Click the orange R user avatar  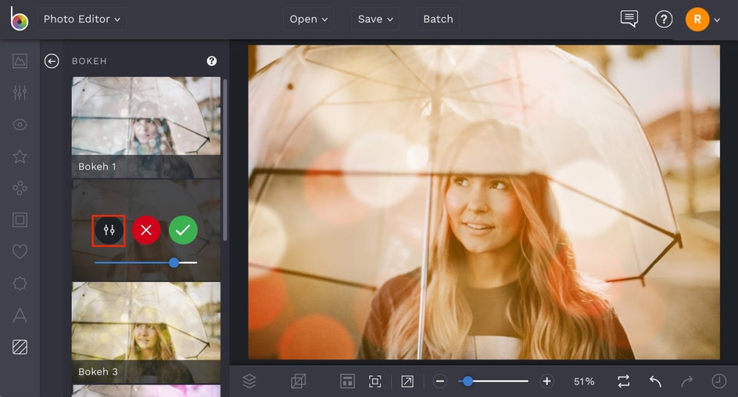(697, 20)
